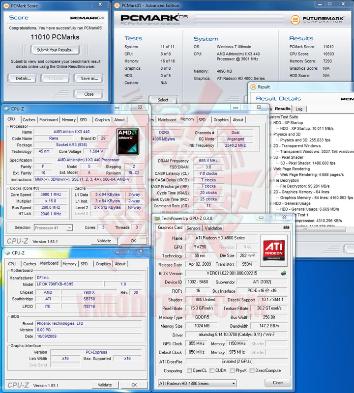Click the AMD Athlon II logo in CPU-Z

point(127,141)
